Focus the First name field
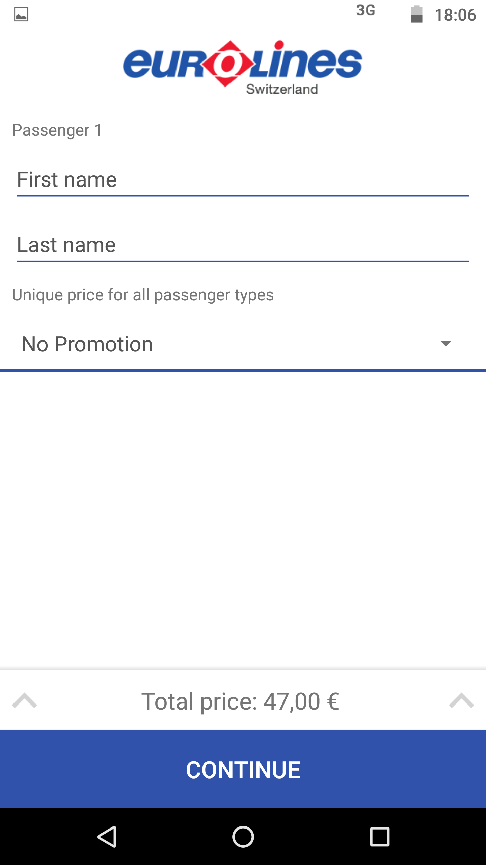The height and width of the screenshot is (865, 486). coord(243,180)
